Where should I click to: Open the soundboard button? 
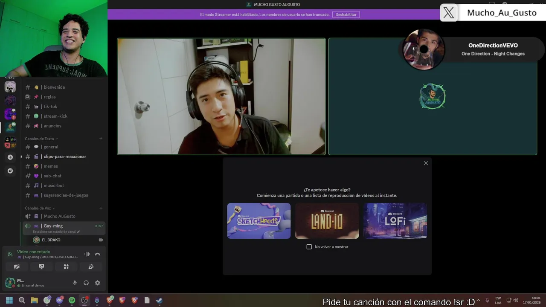click(x=91, y=266)
